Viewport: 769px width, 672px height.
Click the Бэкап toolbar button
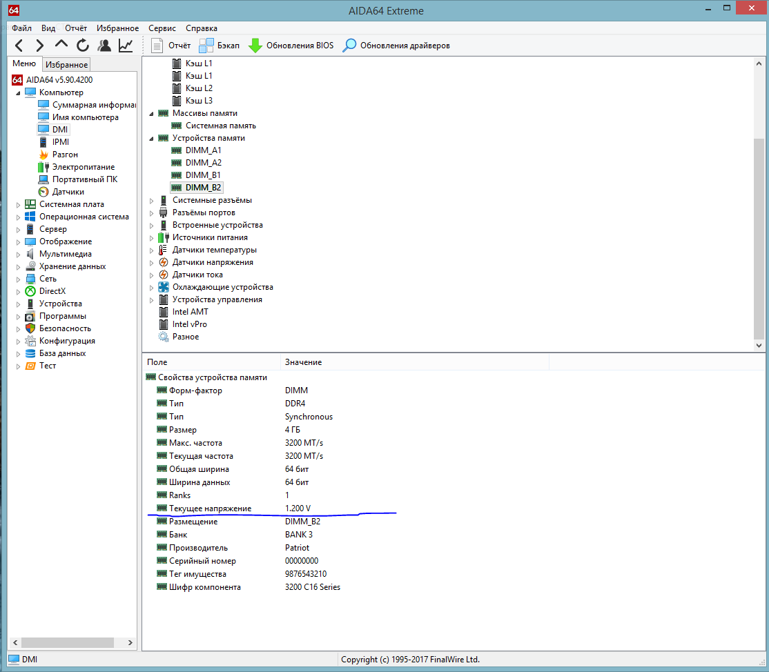point(220,46)
